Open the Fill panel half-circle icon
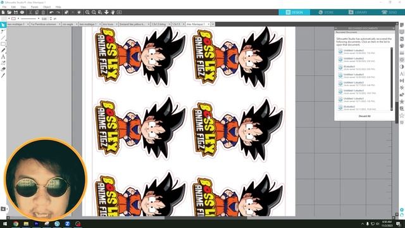Image resolution: width=405 pixels, height=228 pixels. [402, 66]
